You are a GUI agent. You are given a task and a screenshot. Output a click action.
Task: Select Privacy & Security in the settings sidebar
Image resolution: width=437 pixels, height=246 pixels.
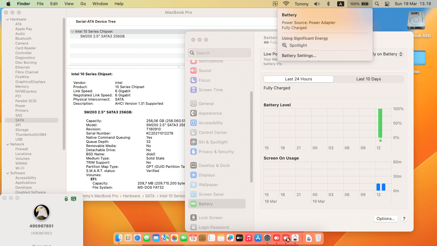point(216,152)
